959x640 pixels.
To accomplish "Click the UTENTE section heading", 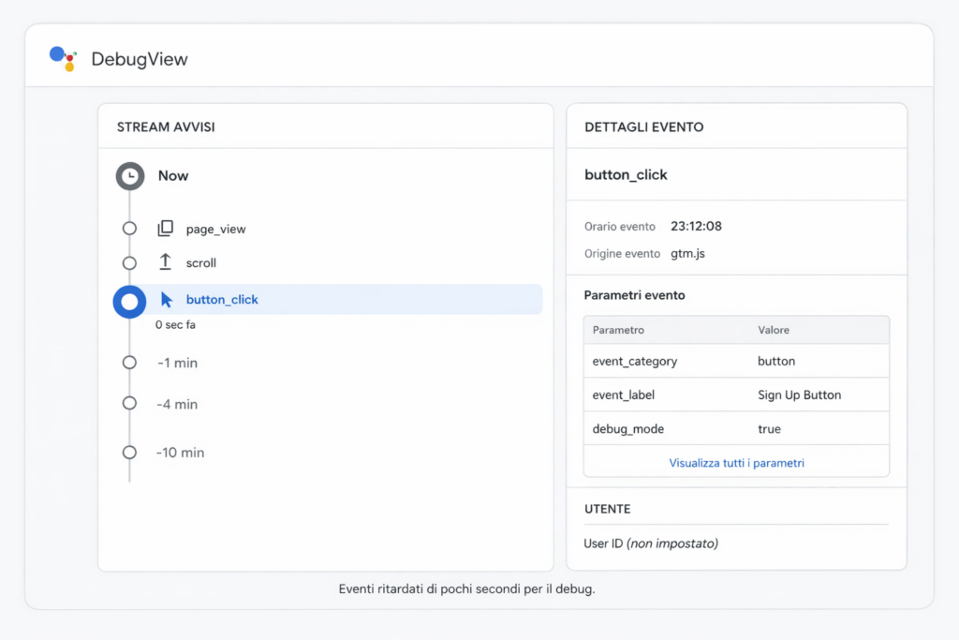I will click(607, 509).
